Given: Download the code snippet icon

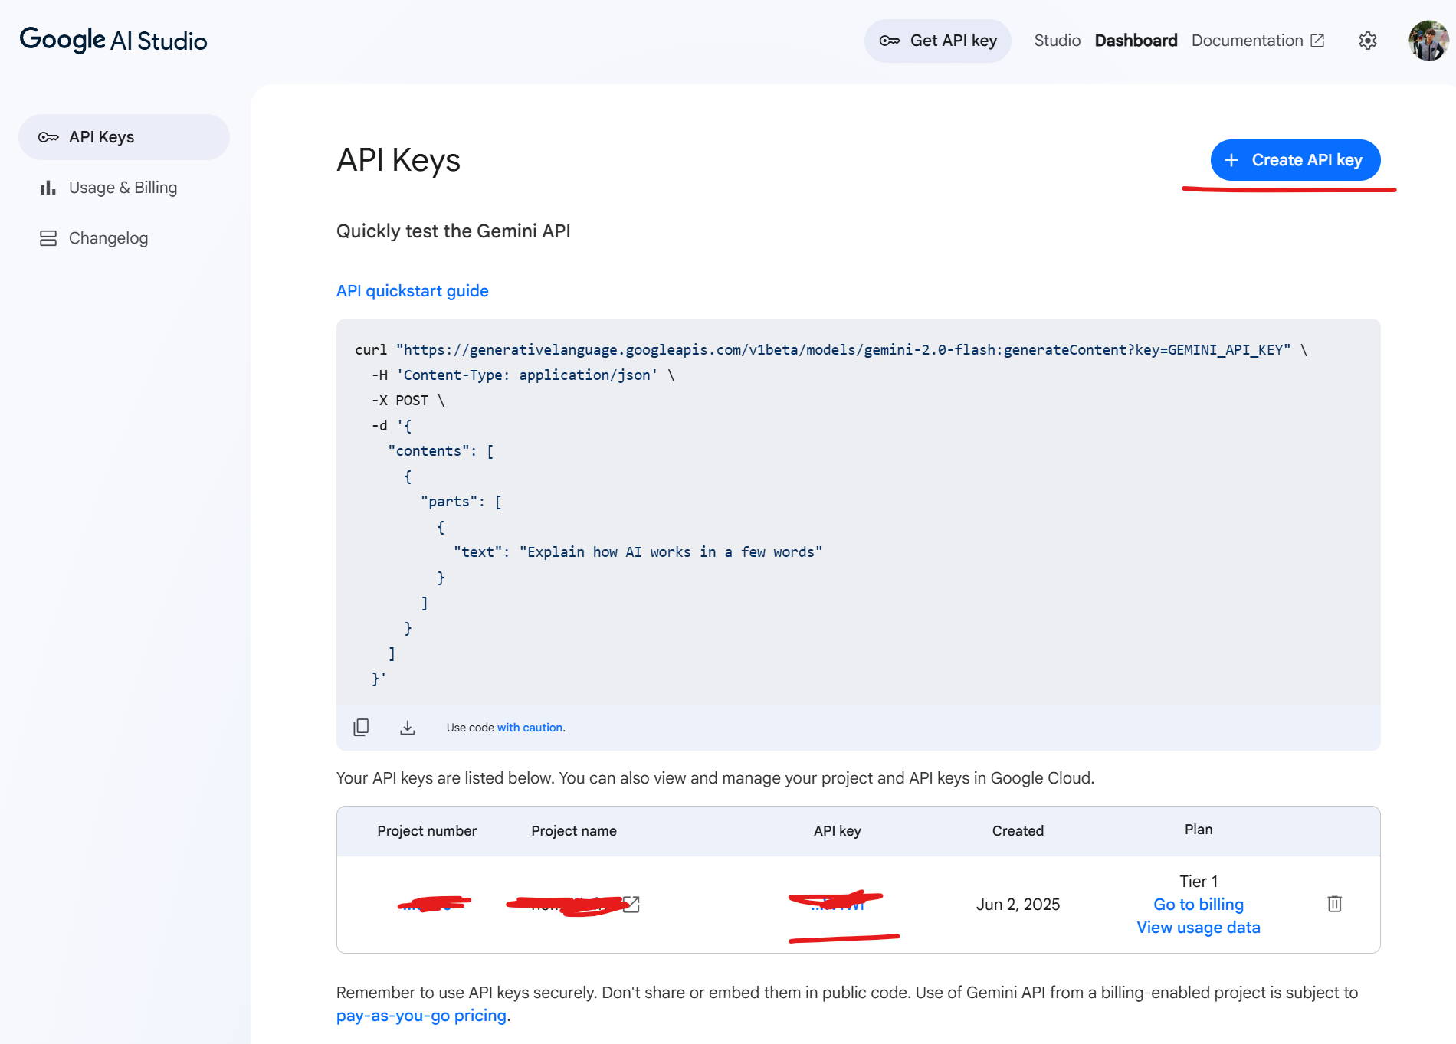Looking at the screenshot, I should tap(408, 728).
